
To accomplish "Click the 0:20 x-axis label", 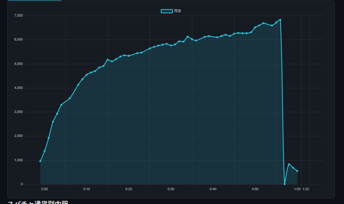I will pyautogui.click(x=129, y=189).
